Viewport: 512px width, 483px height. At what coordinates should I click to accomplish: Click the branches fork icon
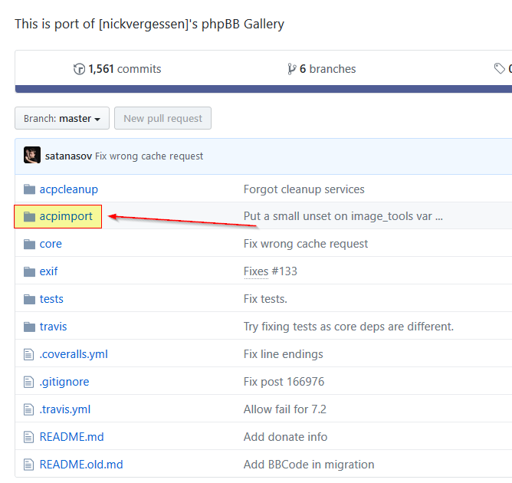(291, 70)
